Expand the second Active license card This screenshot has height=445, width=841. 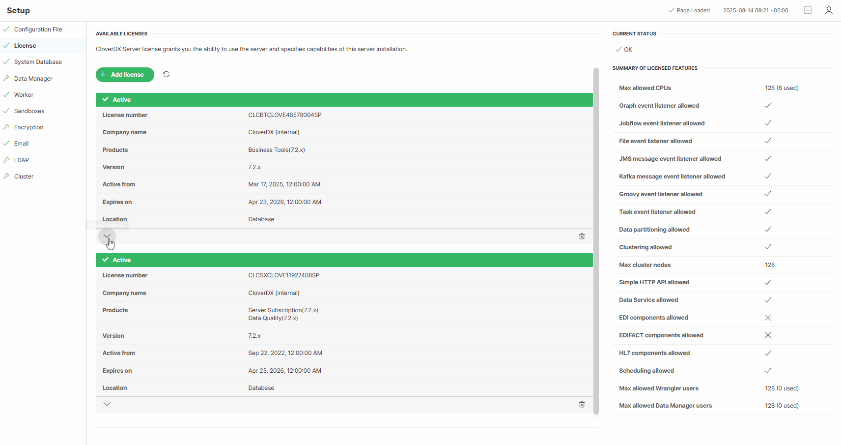[107, 404]
